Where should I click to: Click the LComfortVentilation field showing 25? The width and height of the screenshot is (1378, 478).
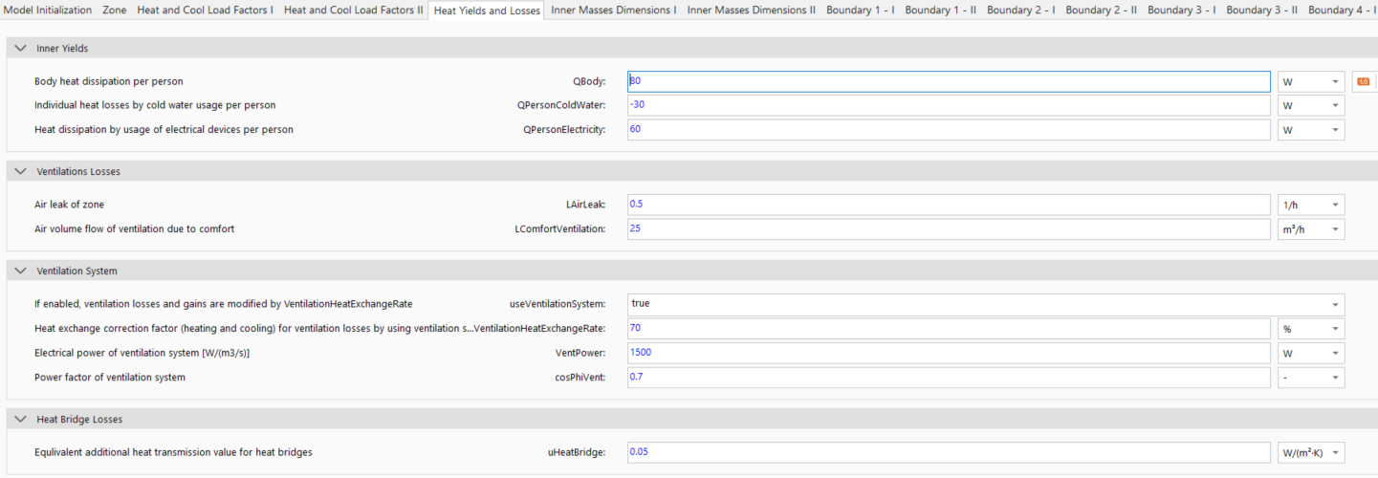pyautogui.click(x=949, y=229)
